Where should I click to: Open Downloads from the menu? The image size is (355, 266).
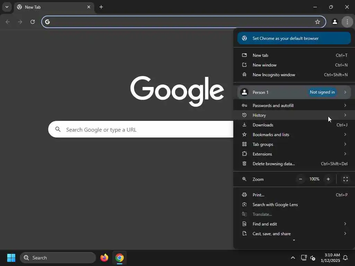pyautogui.click(x=294, y=125)
